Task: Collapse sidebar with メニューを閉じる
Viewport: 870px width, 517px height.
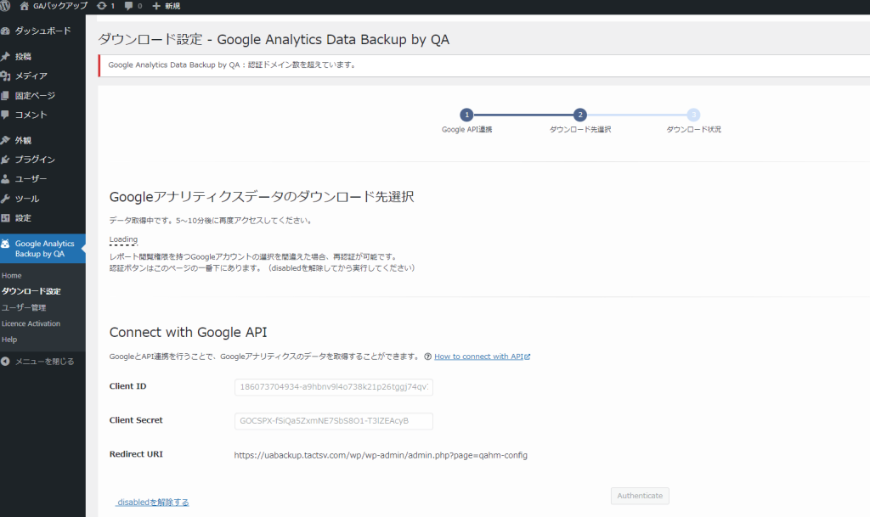Action: click(x=44, y=362)
